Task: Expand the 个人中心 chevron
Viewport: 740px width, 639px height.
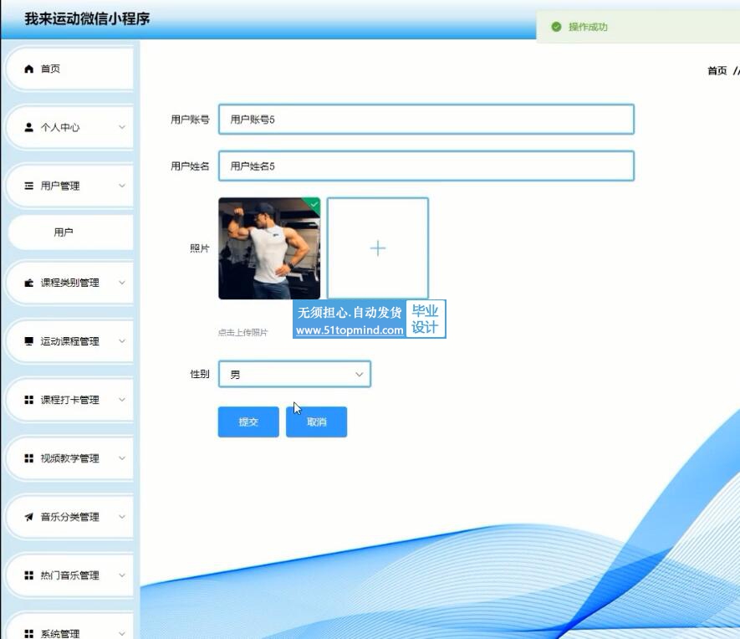Action: [122, 127]
